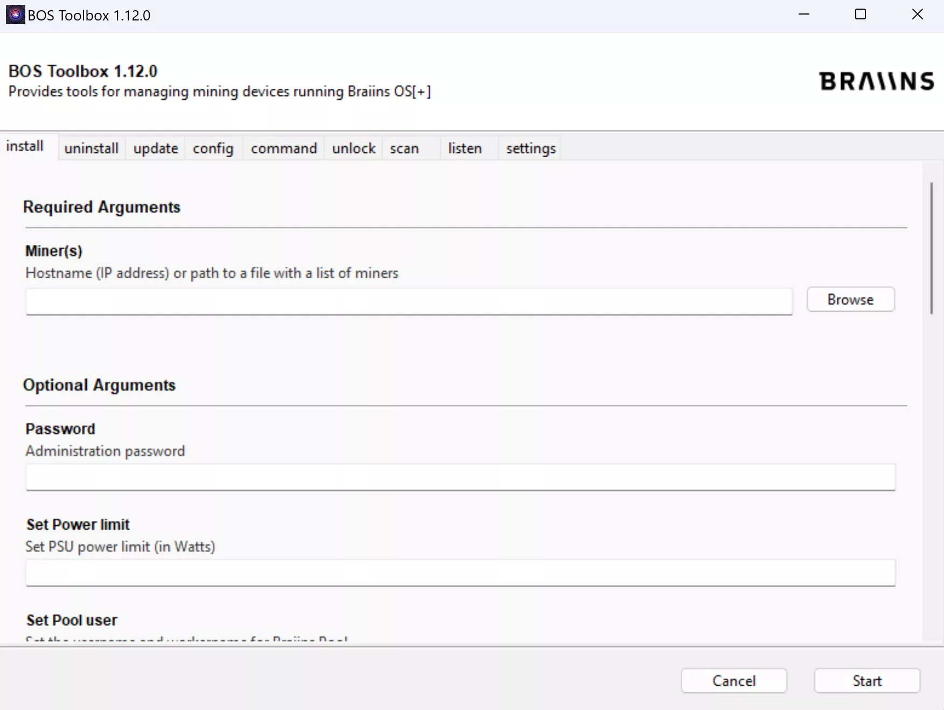944x710 pixels.
Task: Minimize the BOS Toolbox window
Action: pos(804,15)
